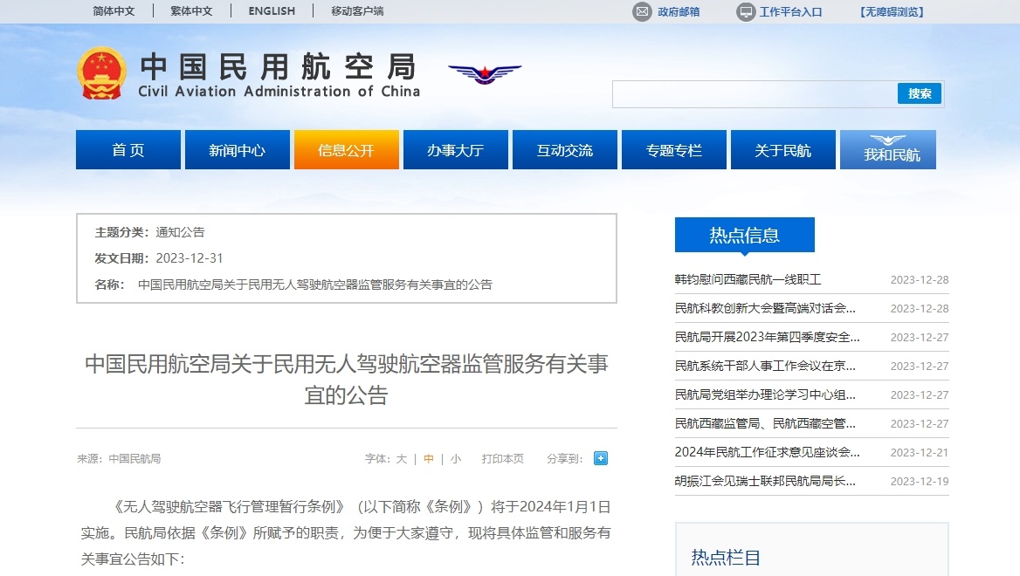The image size is (1020, 576).
Task: Open the 我和民航 nav tab
Action: pos(889,149)
